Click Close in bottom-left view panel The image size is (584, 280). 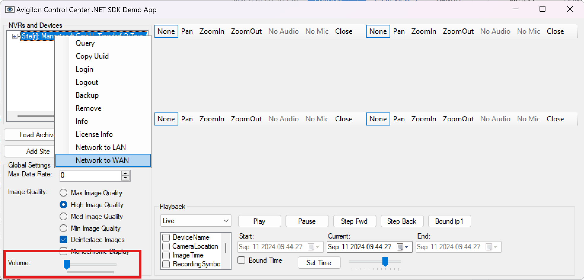pos(344,119)
